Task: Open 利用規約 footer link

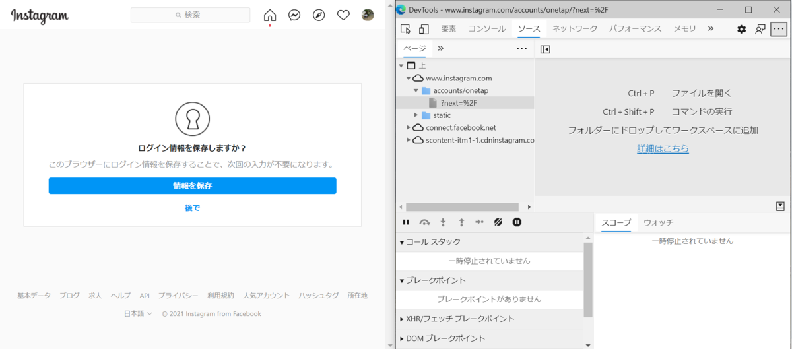Action: [x=220, y=296]
